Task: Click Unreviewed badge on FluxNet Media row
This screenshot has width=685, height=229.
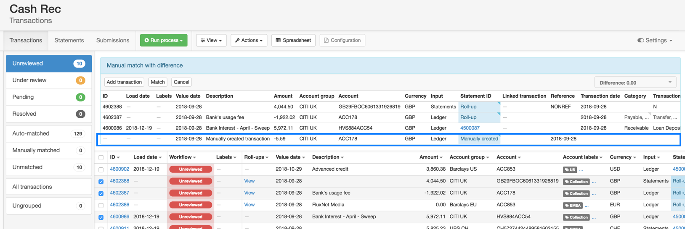Action: pos(191,205)
